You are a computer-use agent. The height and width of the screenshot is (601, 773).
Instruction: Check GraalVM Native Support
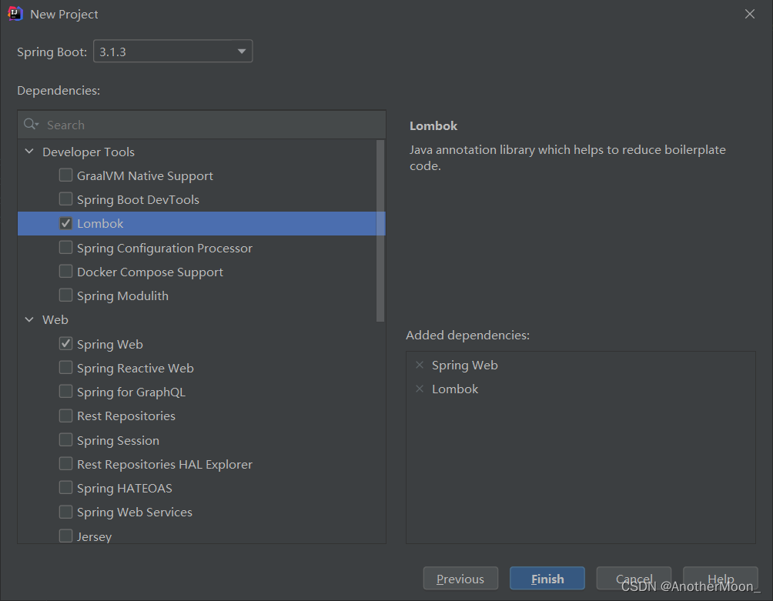tap(65, 175)
